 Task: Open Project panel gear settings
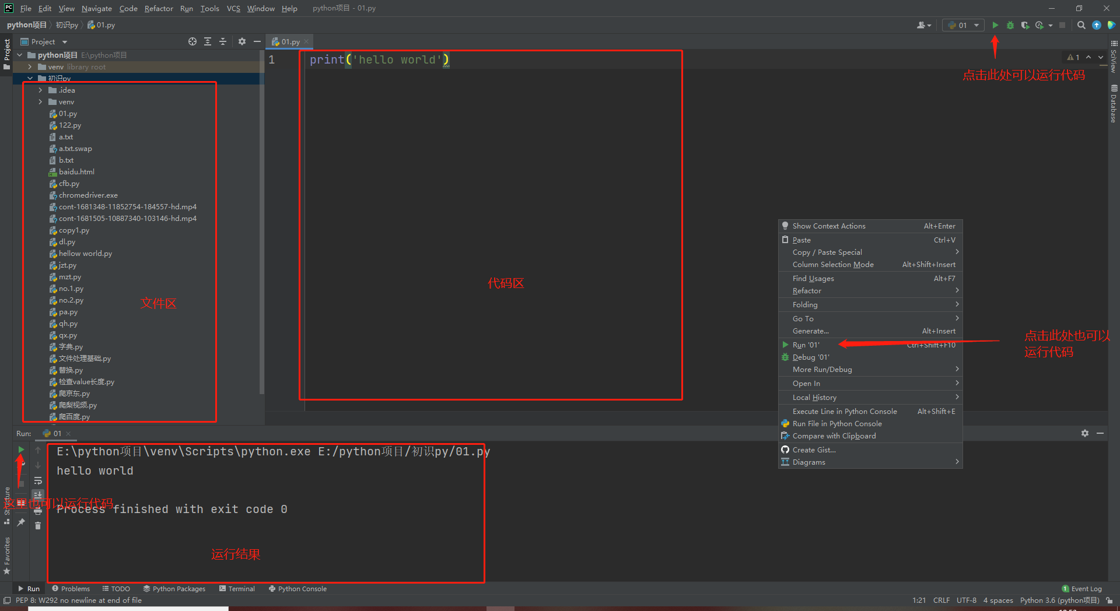click(242, 41)
